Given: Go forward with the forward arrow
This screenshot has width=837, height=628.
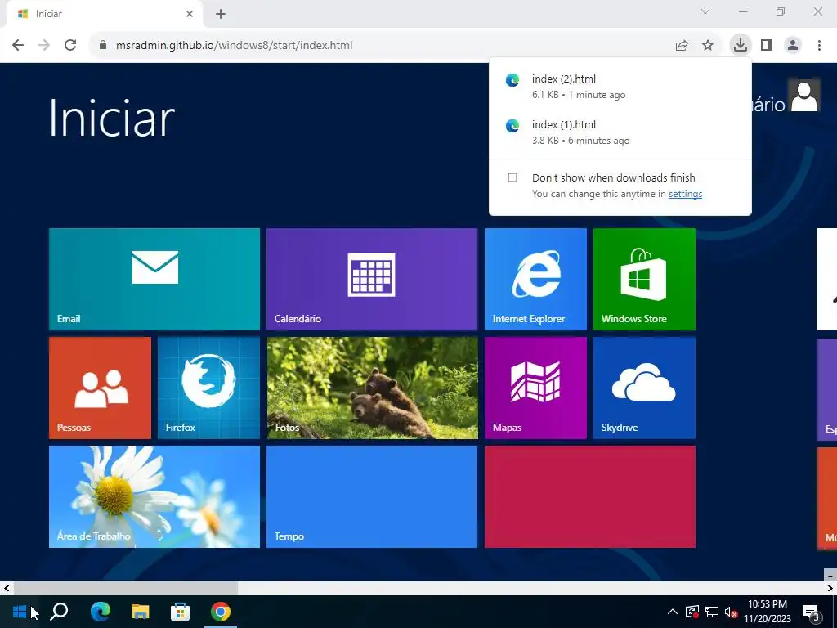Looking at the screenshot, I should point(44,45).
